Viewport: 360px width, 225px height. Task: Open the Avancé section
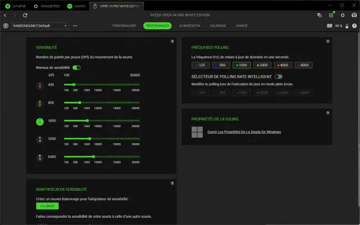click(x=242, y=25)
